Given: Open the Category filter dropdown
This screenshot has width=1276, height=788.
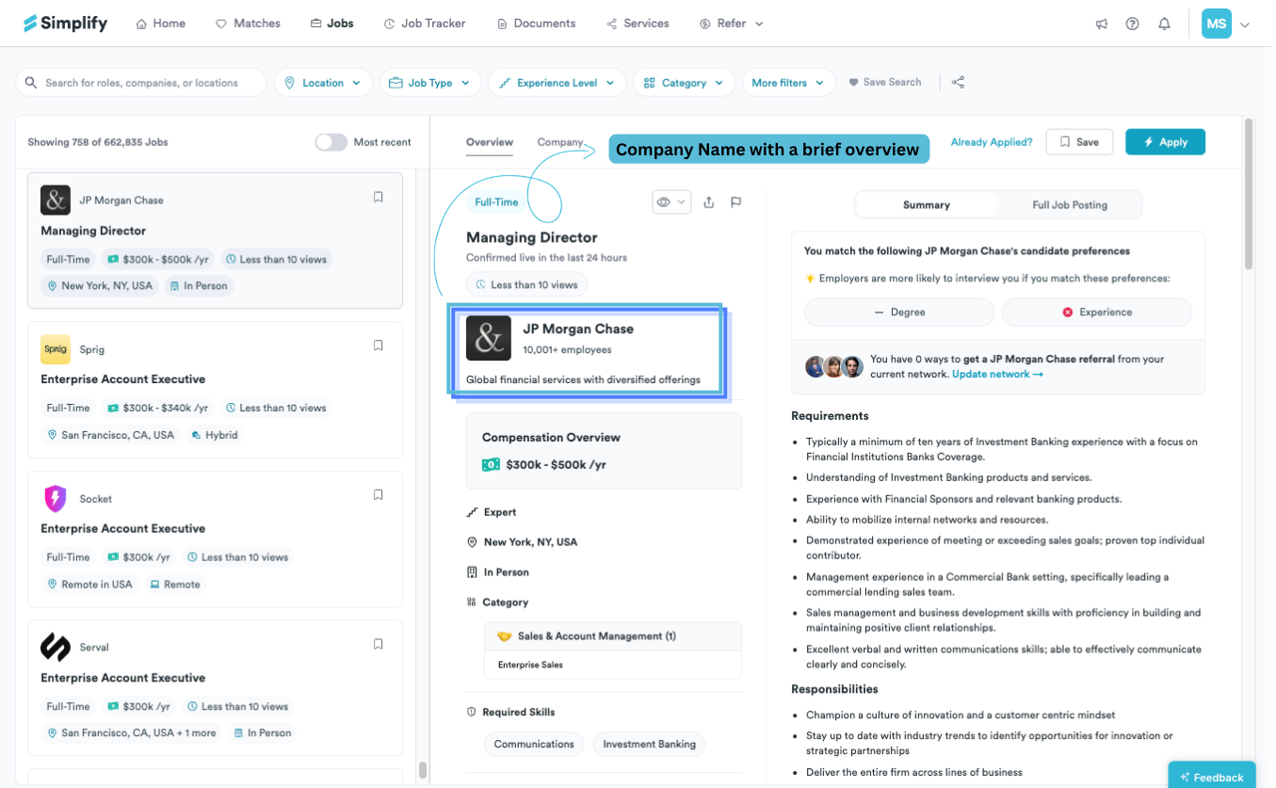Looking at the screenshot, I should click(684, 83).
